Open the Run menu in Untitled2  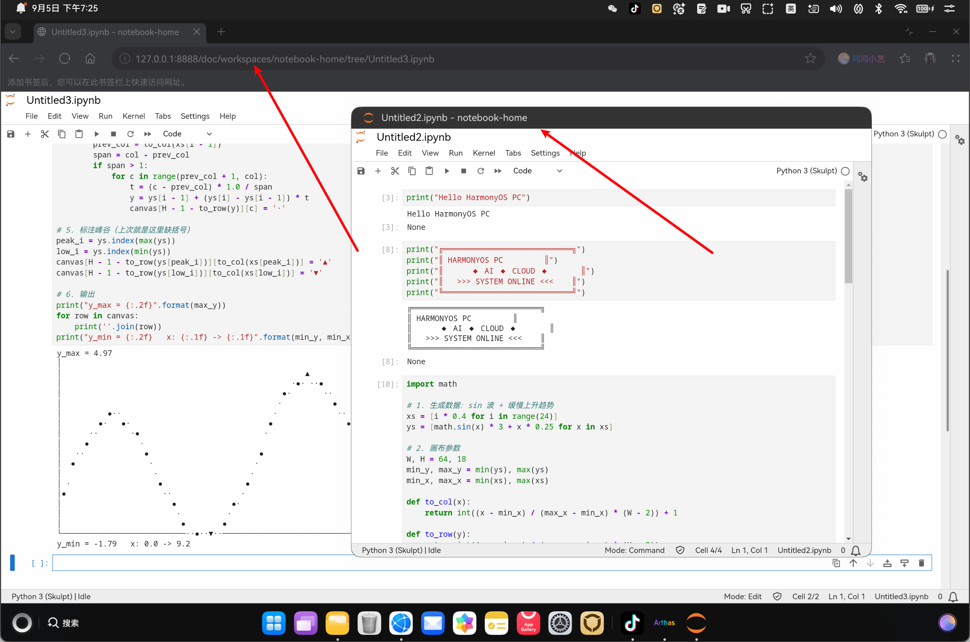click(456, 153)
